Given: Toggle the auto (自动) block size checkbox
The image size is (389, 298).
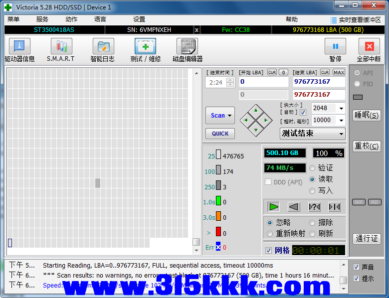Looking at the screenshot, I should (x=303, y=112).
